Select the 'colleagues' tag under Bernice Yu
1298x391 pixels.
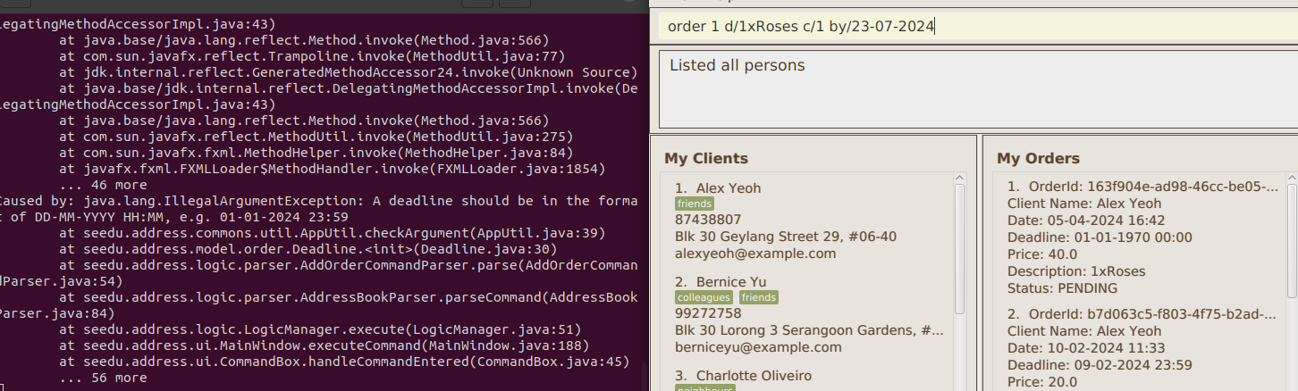coord(704,298)
